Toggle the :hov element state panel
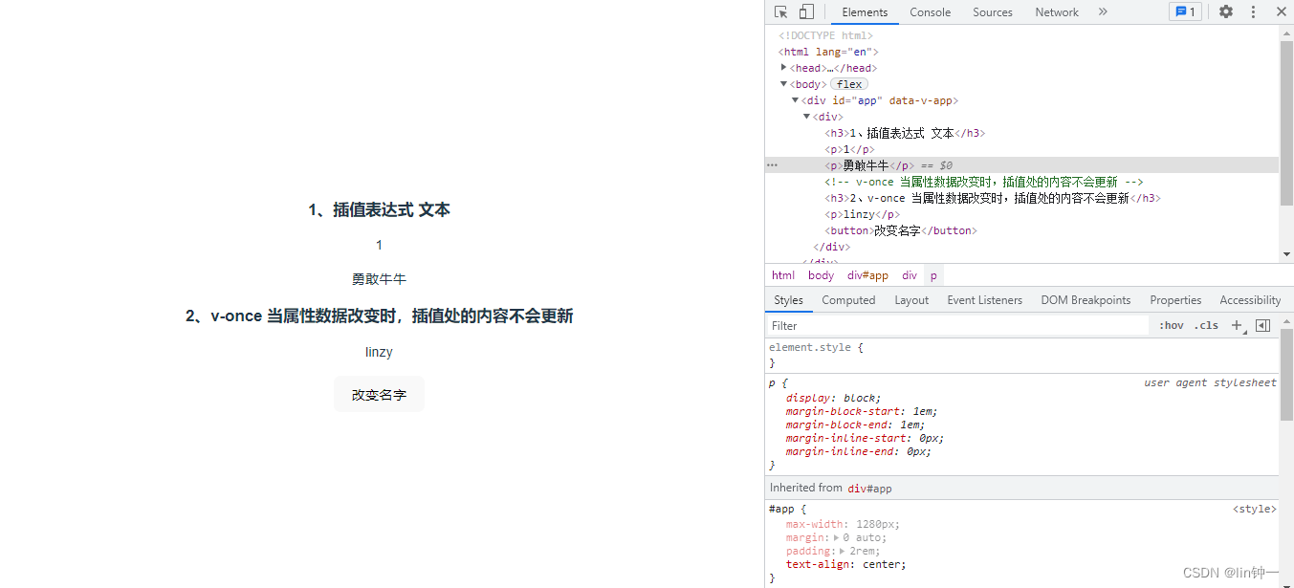Screen dimensions: 1294x588 [x=1171, y=325]
